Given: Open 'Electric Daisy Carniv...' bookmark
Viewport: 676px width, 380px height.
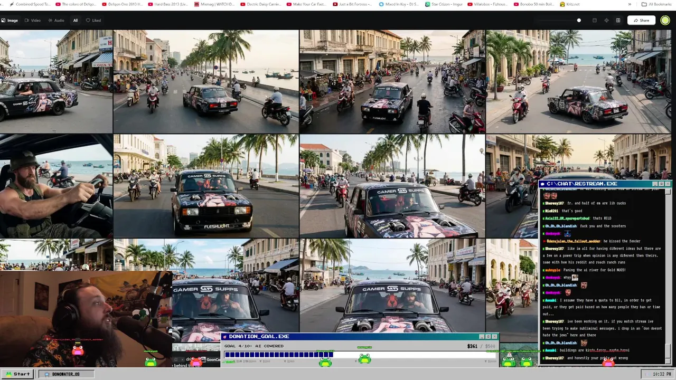Looking at the screenshot, I should 260,4.
